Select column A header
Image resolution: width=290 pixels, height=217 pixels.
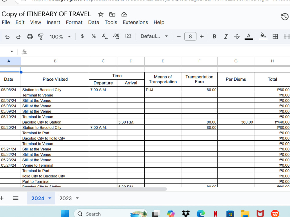click(x=9, y=61)
